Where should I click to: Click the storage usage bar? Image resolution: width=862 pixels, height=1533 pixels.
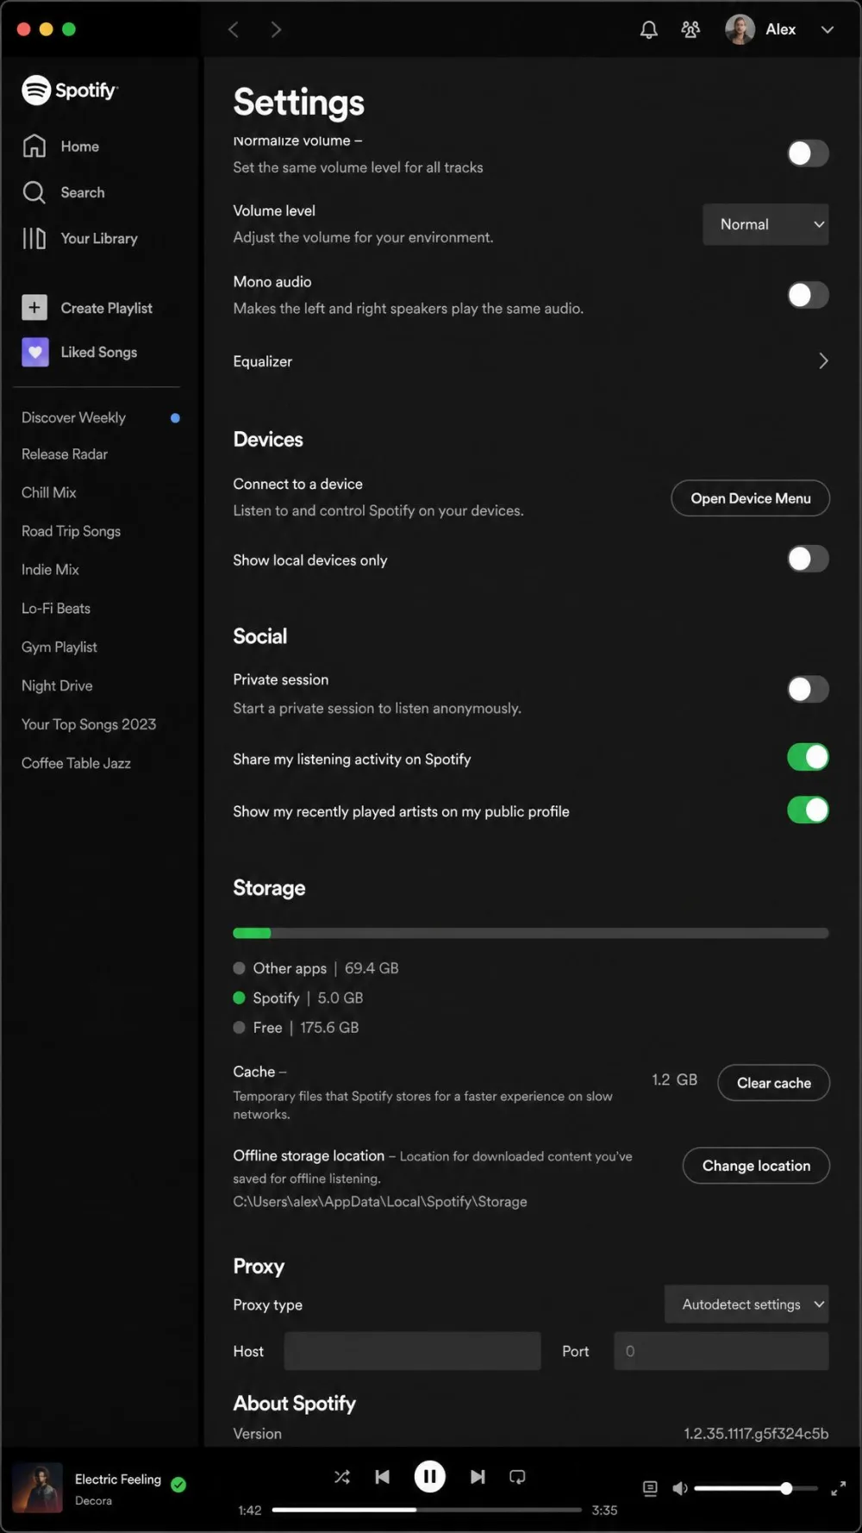(531, 933)
